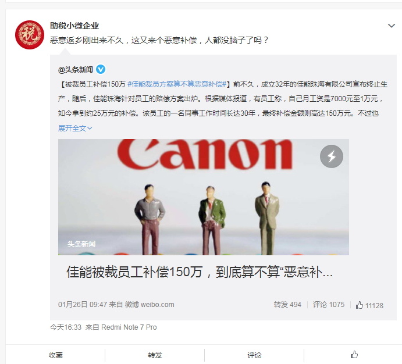Open the 助税小微企业 avatar profile picture
This screenshot has width=402, height=364.
click(30, 35)
